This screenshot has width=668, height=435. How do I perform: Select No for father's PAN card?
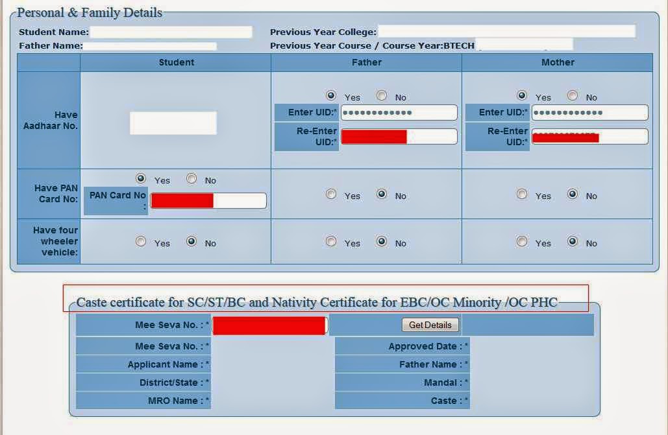click(381, 194)
